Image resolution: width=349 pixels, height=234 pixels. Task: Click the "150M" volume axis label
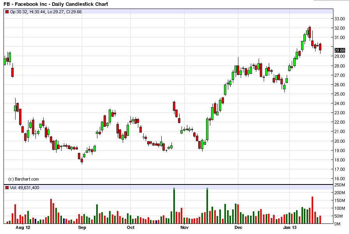point(340,200)
